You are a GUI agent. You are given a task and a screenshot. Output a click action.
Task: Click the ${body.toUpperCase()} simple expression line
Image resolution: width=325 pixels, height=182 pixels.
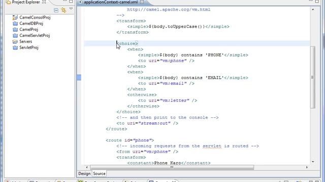178,27
